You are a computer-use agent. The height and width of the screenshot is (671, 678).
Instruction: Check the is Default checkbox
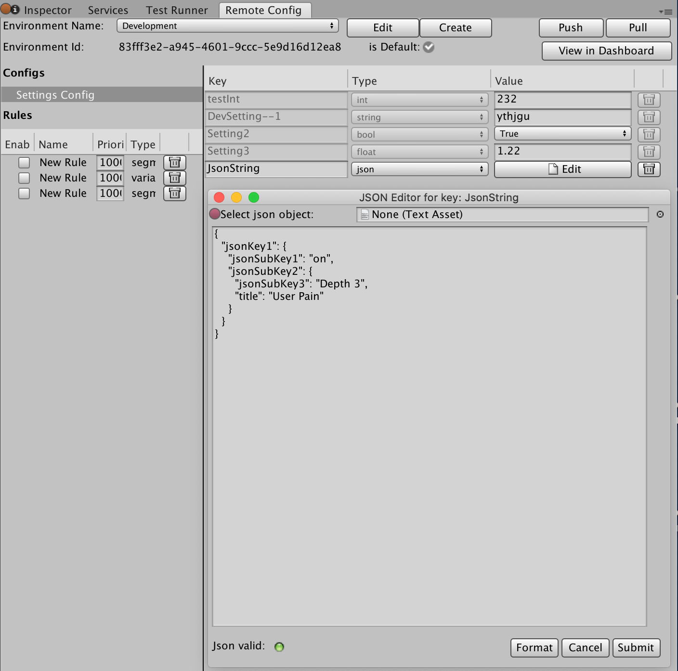(x=428, y=47)
